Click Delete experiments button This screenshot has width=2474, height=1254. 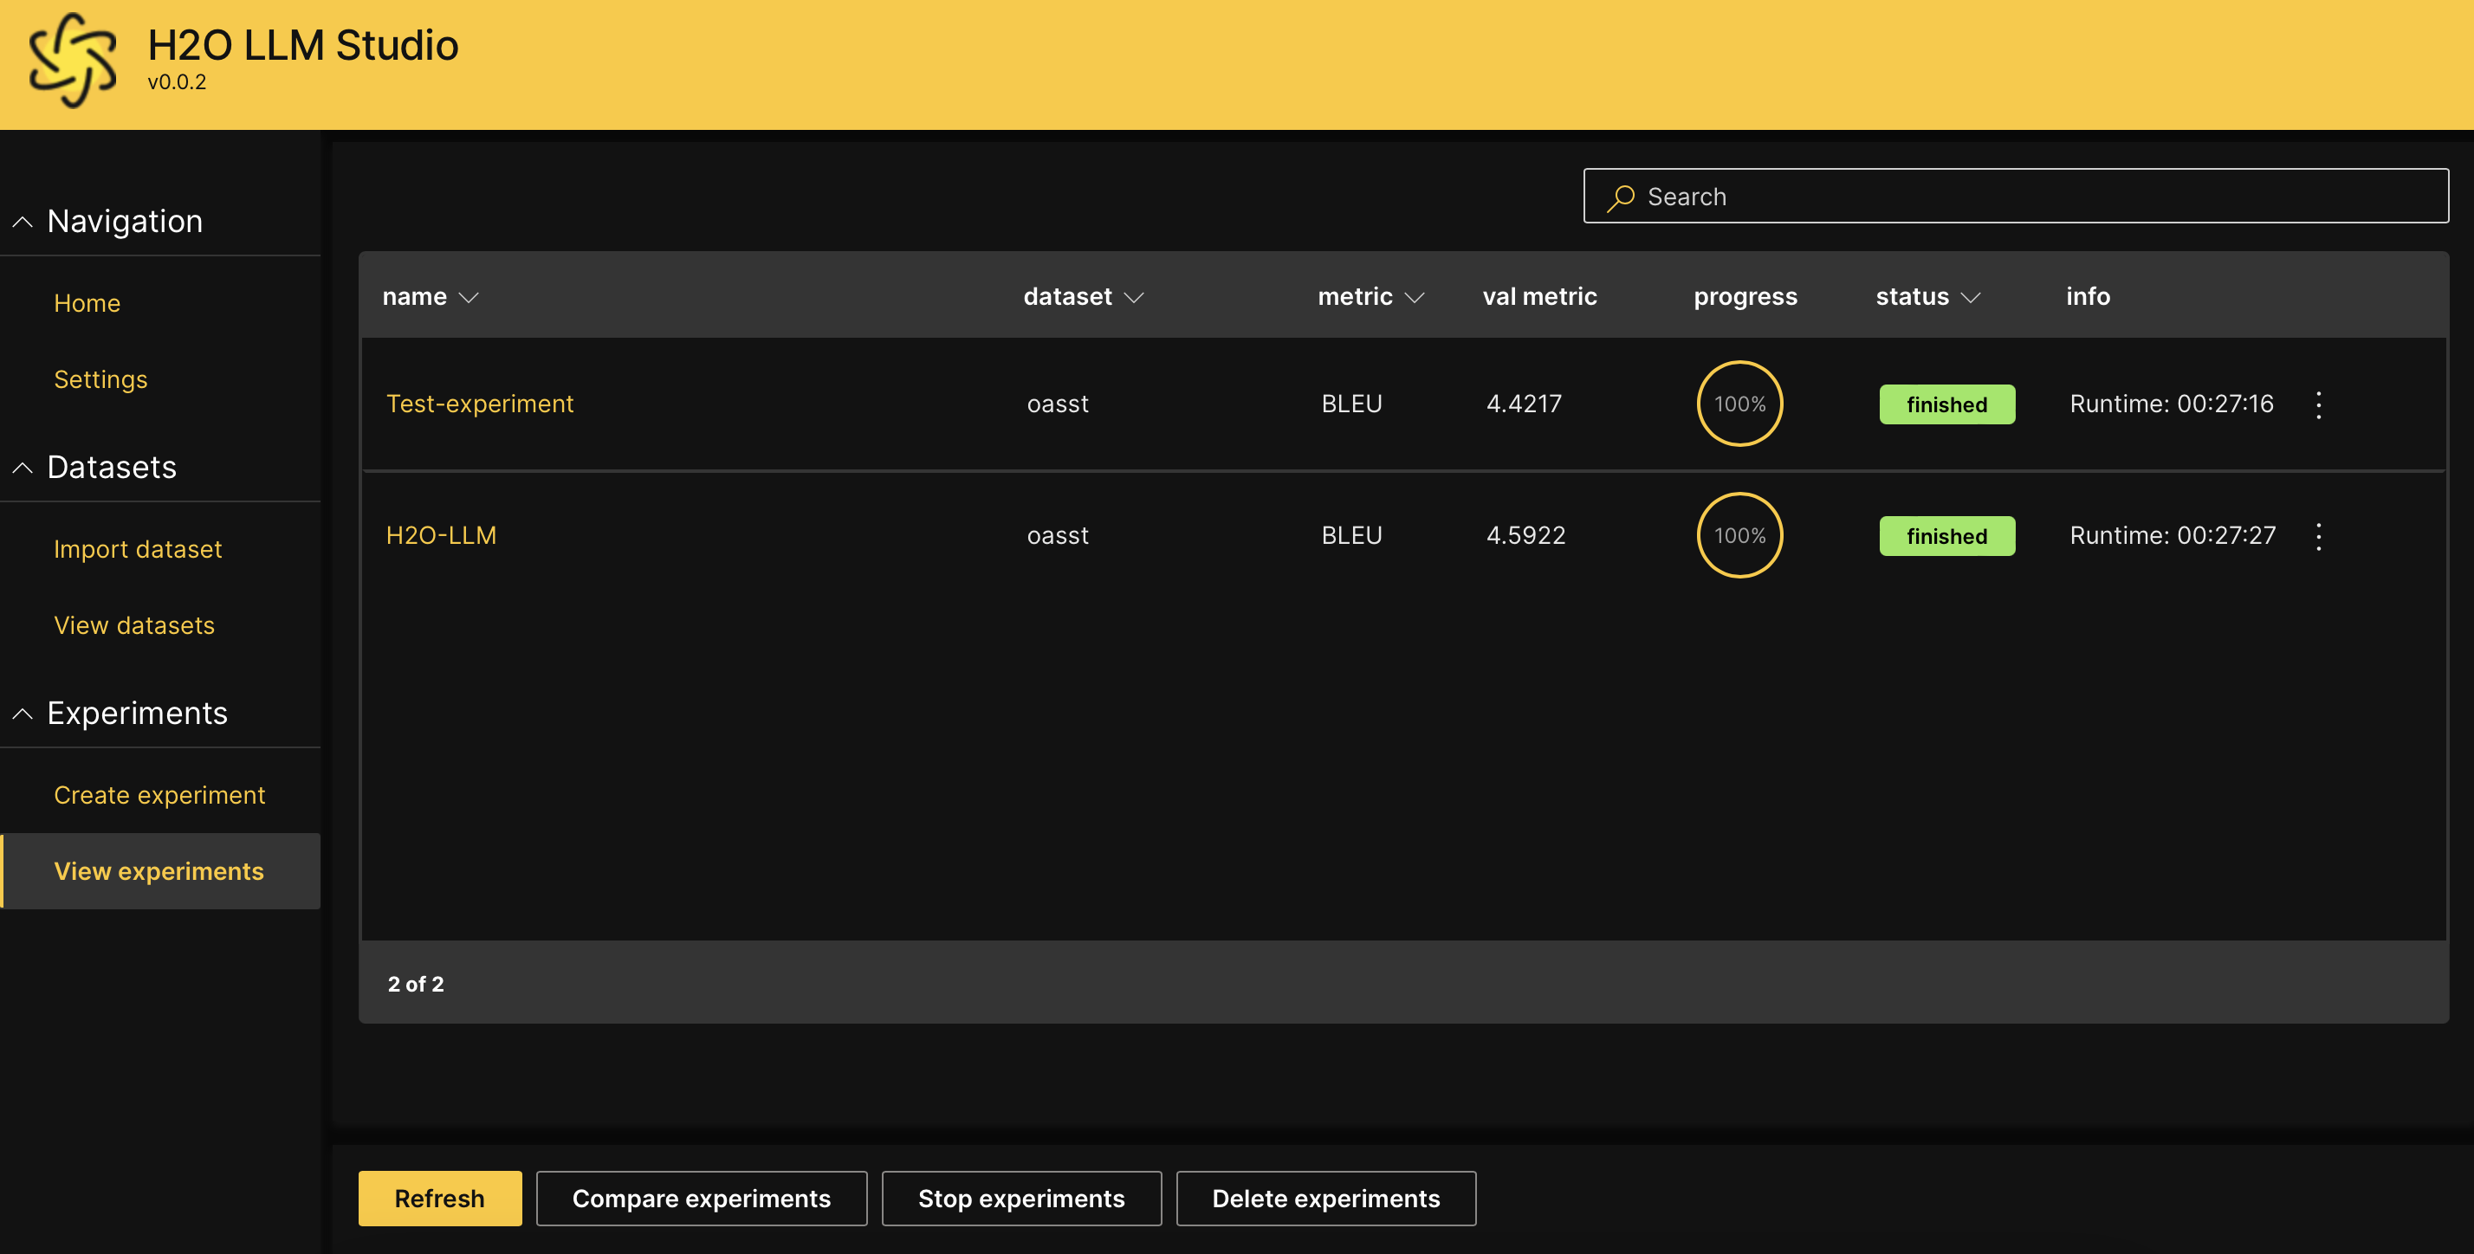coord(1325,1199)
